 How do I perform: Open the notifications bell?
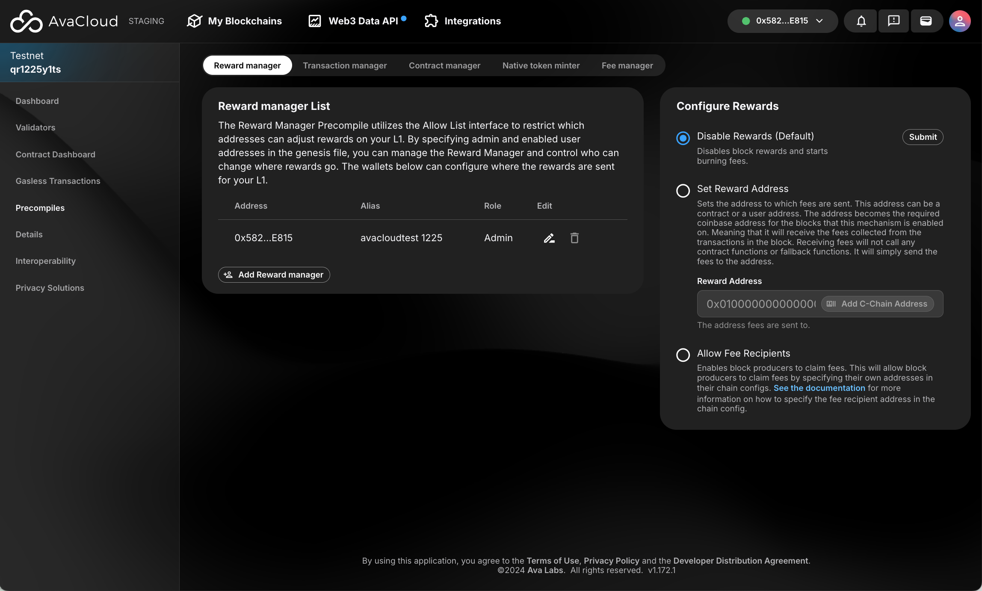point(861,21)
